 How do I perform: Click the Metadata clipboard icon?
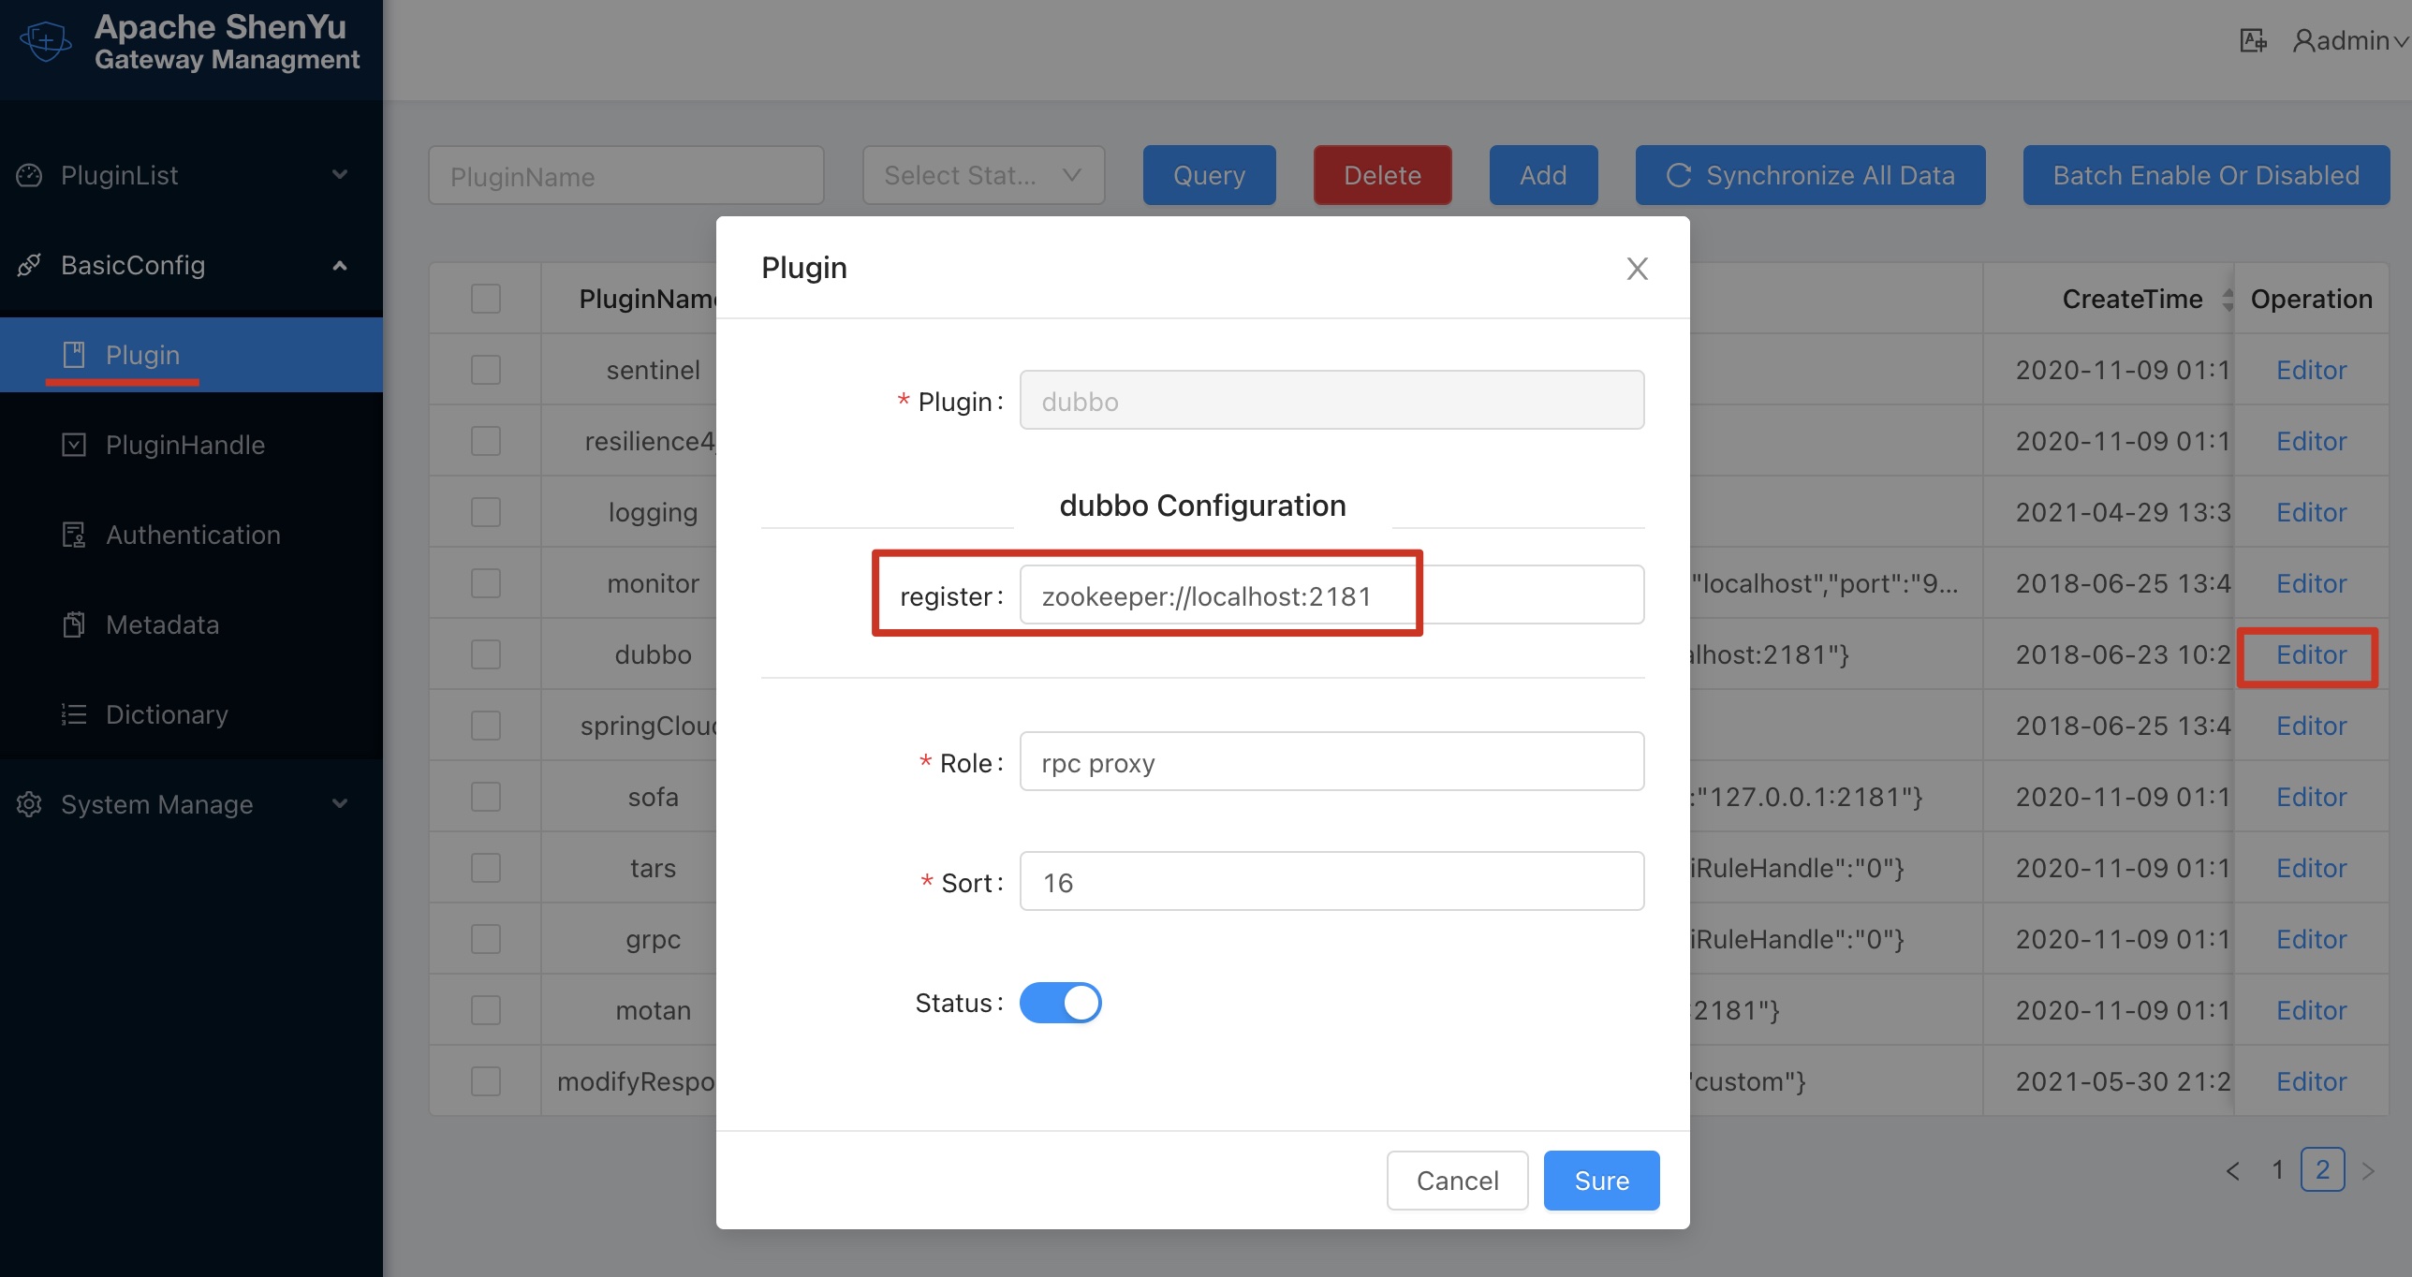pos(74,624)
